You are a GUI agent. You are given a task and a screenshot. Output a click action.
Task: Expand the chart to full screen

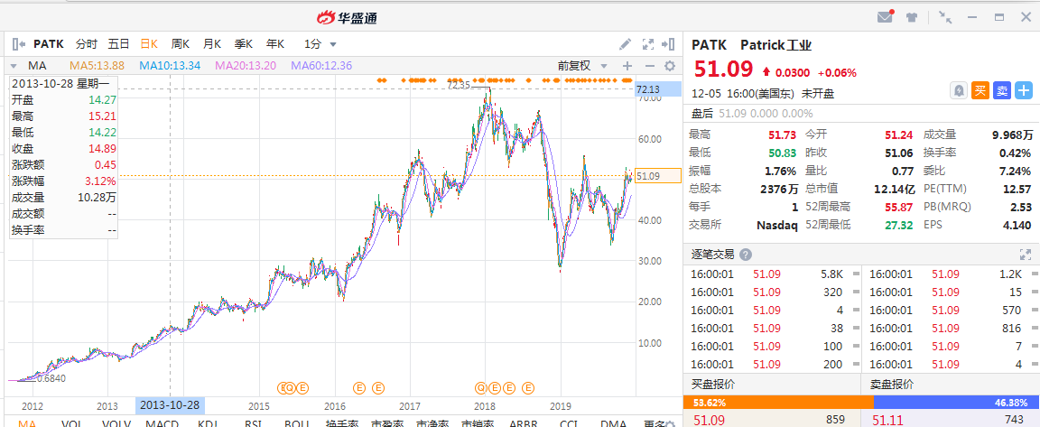coord(648,44)
